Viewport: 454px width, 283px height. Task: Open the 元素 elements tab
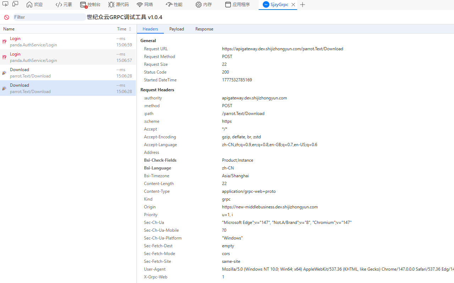point(64,5)
